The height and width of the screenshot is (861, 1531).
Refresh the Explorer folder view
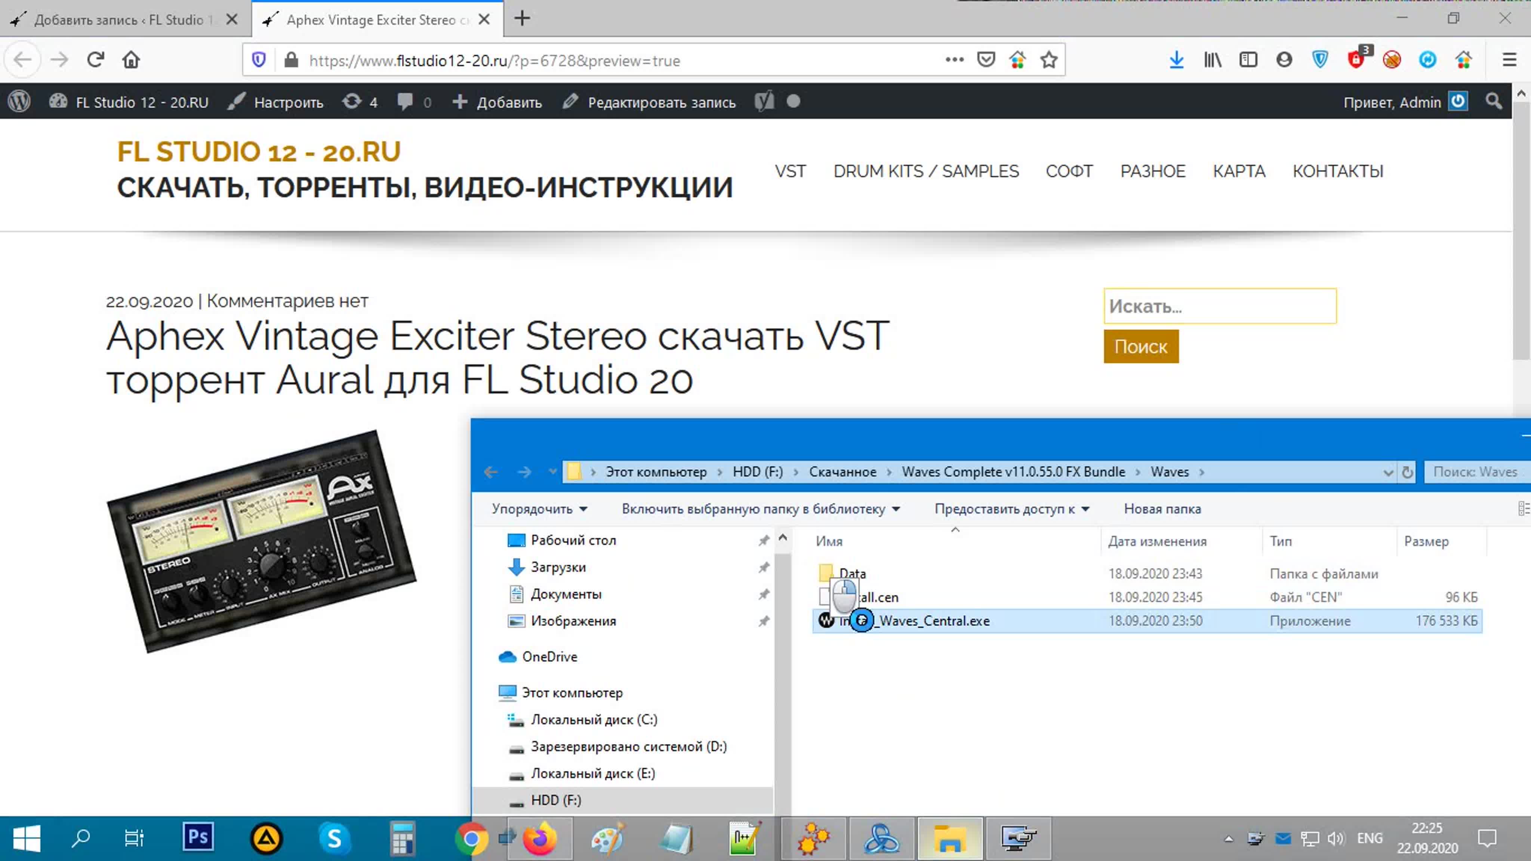[1407, 472]
